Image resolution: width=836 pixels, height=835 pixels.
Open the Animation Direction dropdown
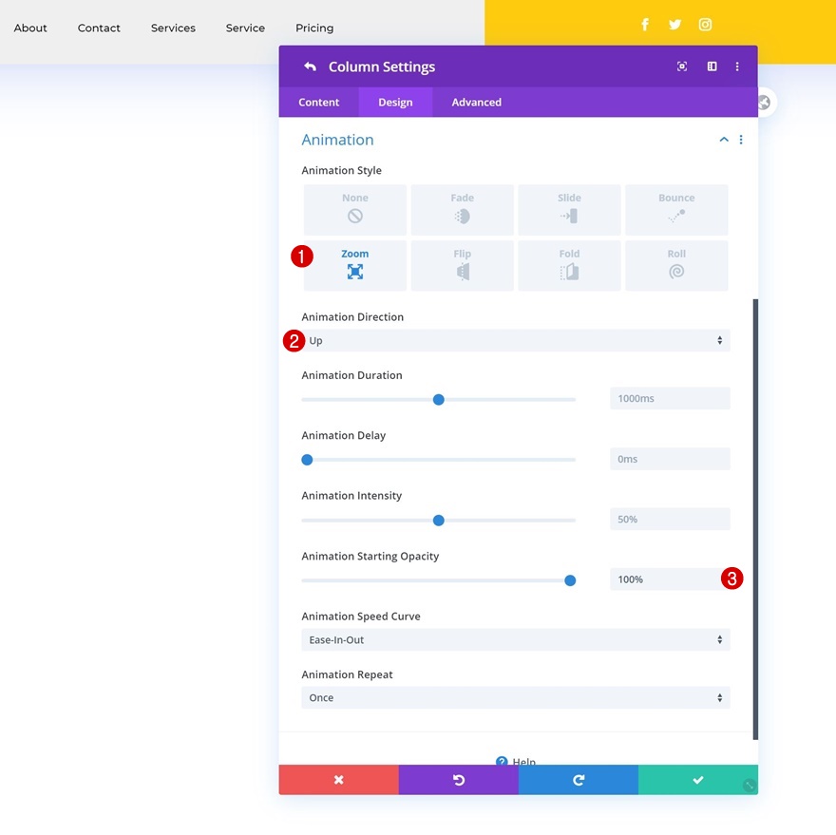516,340
